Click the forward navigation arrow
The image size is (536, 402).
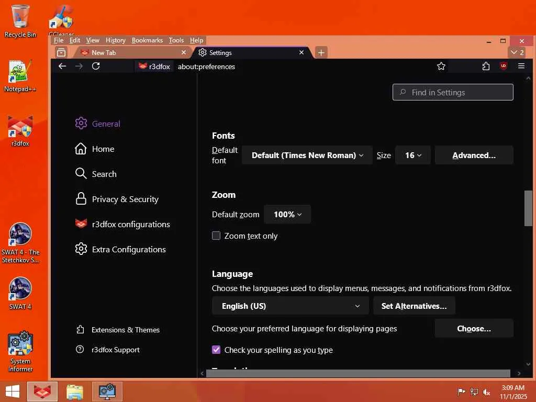point(79,66)
